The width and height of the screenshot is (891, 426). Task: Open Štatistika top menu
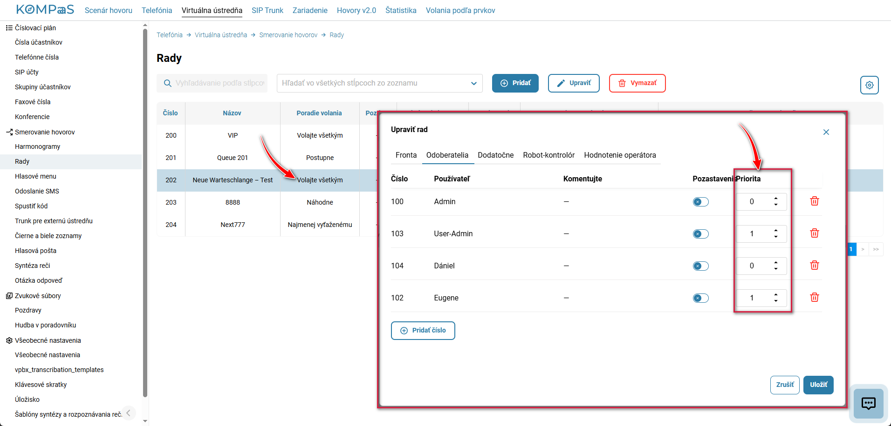pos(401,10)
